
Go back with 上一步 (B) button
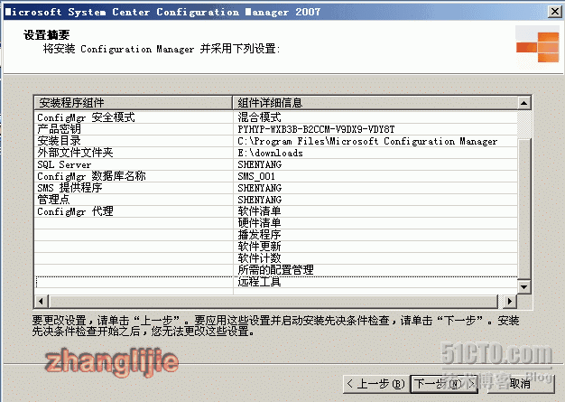(376, 384)
